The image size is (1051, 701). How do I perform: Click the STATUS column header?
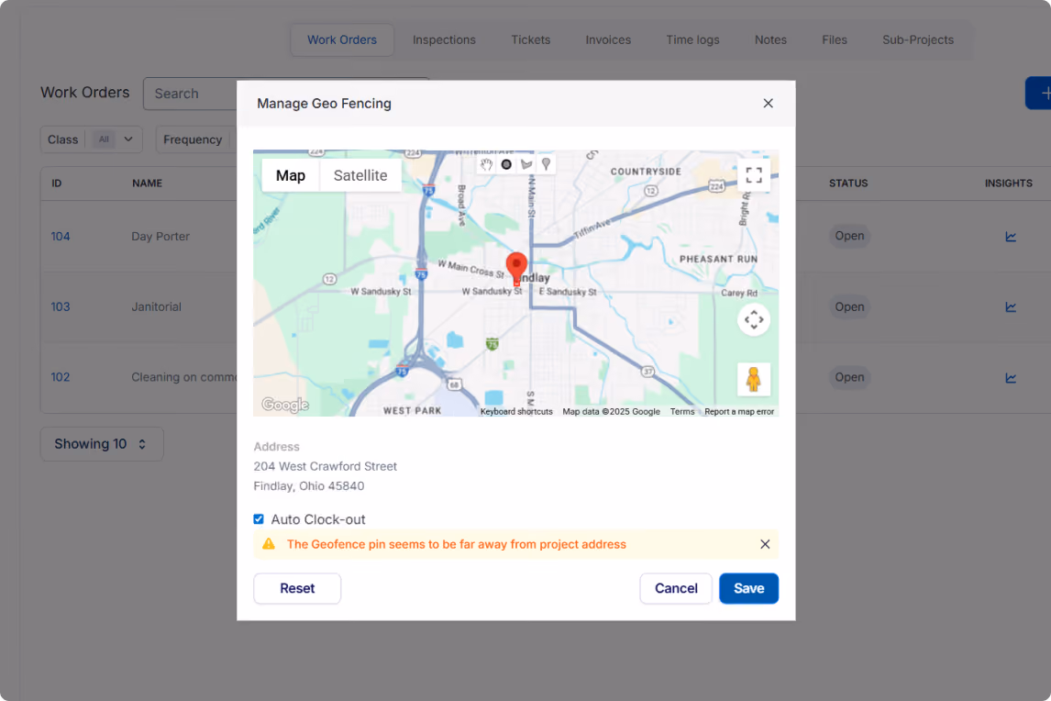(x=848, y=184)
